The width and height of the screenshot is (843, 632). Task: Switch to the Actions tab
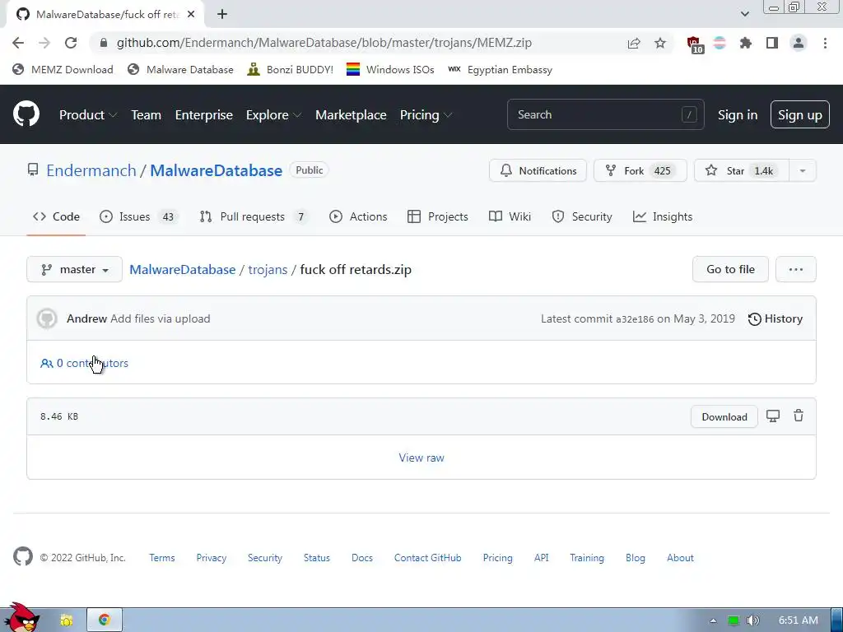click(358, 216)
